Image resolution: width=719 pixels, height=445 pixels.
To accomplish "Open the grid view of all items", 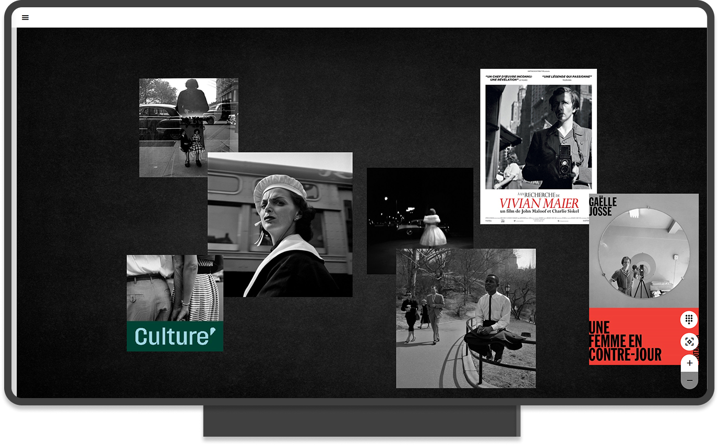I will [689, 319].
